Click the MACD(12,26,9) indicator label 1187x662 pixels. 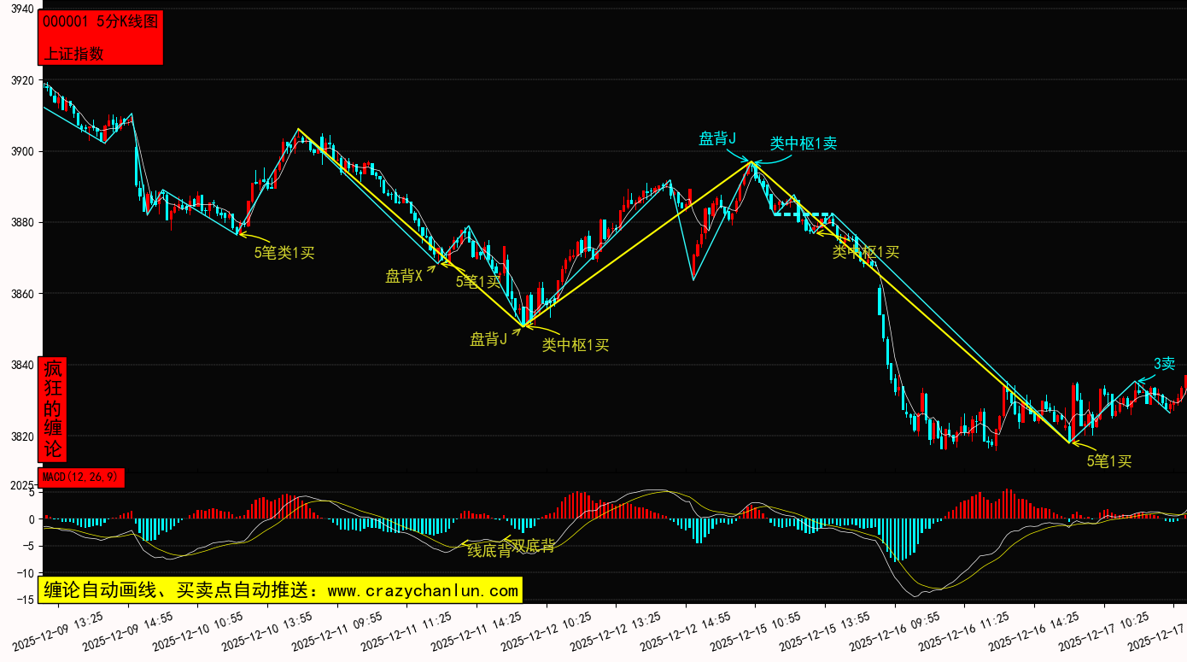tap(82, 477)
